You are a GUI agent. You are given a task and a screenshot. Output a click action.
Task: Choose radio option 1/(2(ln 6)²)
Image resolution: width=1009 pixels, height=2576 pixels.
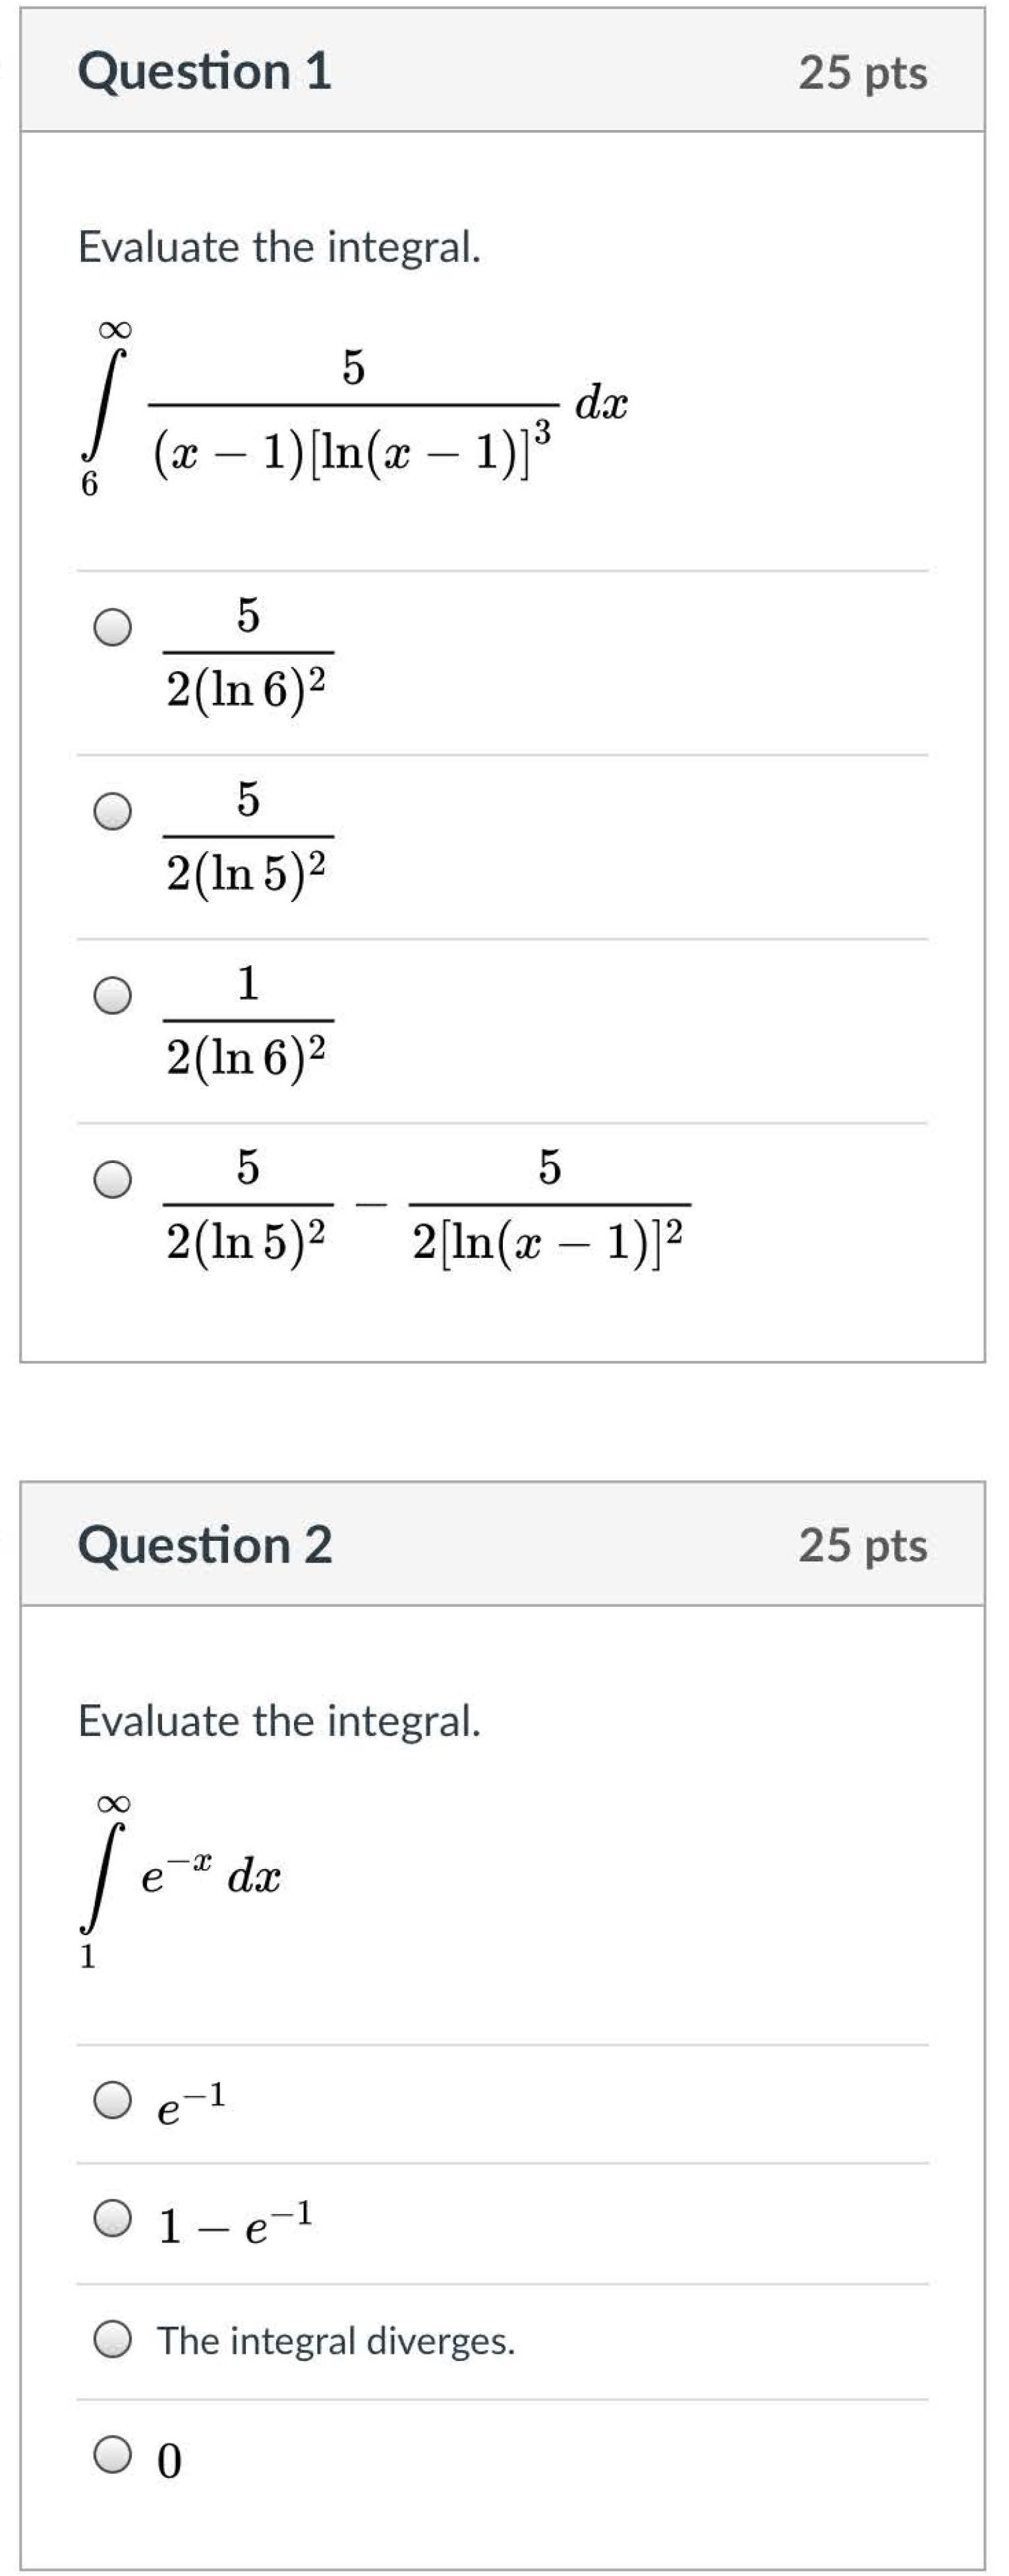(x=113, y=995)
